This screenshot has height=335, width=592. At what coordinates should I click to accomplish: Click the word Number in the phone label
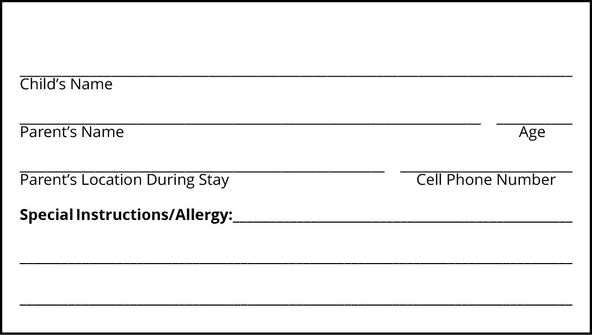[526, 180]
